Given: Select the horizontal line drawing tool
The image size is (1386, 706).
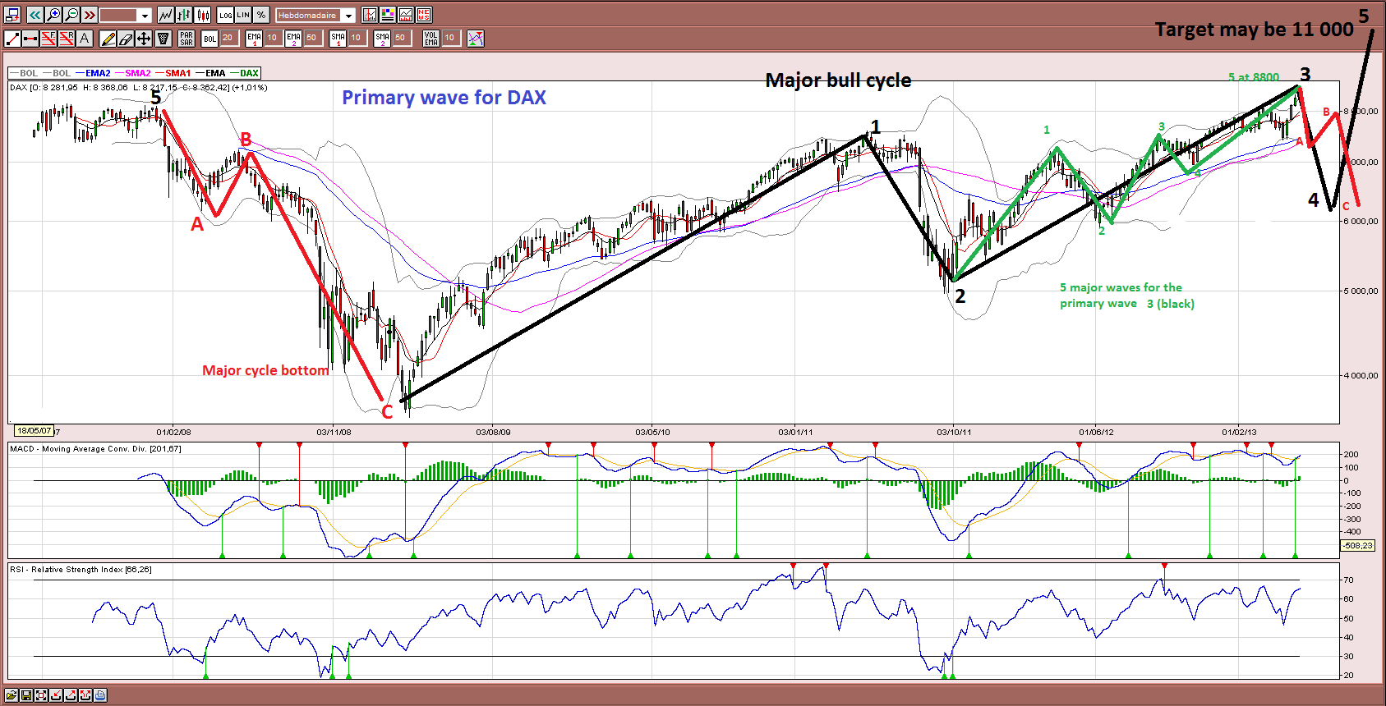Looking at the screenshot, I should 30,38.
